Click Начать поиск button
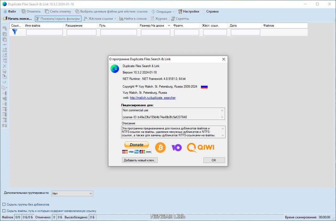The image size is (336, 221). 17,19
